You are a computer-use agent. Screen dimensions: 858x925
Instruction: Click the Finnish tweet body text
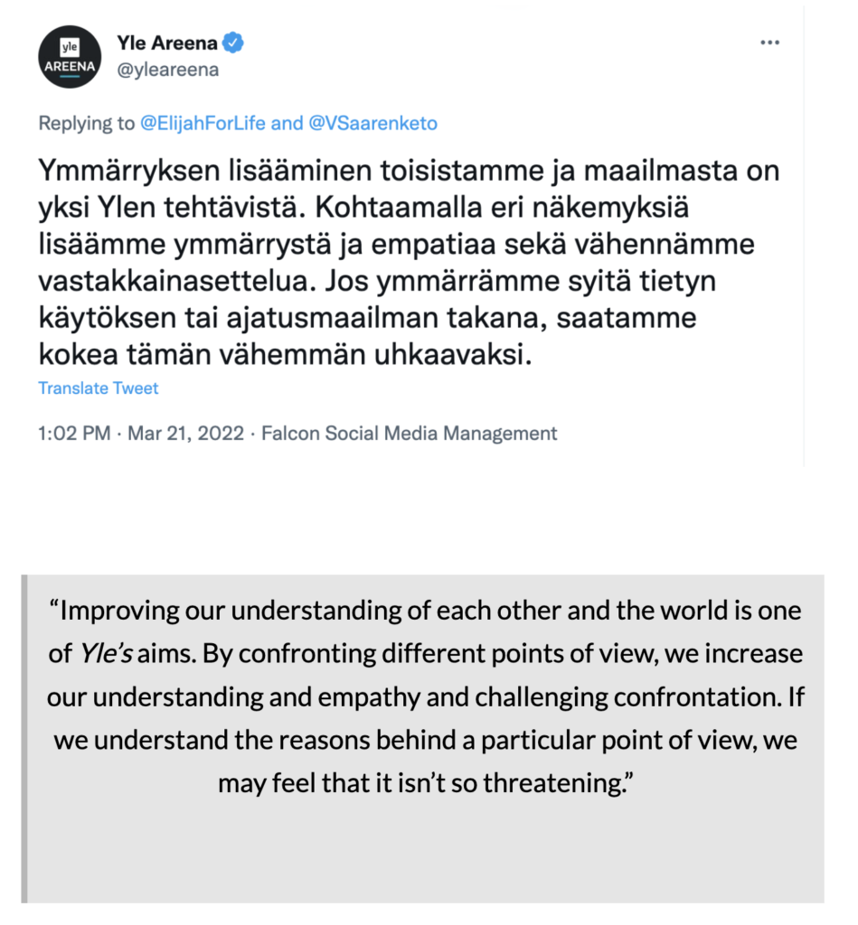pyautogui.click(x=409, y=263)
